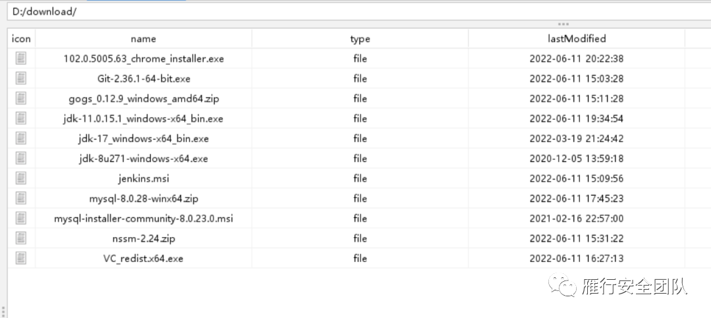The image size is (711, 318).
Task: Click date 2021-02-16 22:57:00
Action: [576, 219]
